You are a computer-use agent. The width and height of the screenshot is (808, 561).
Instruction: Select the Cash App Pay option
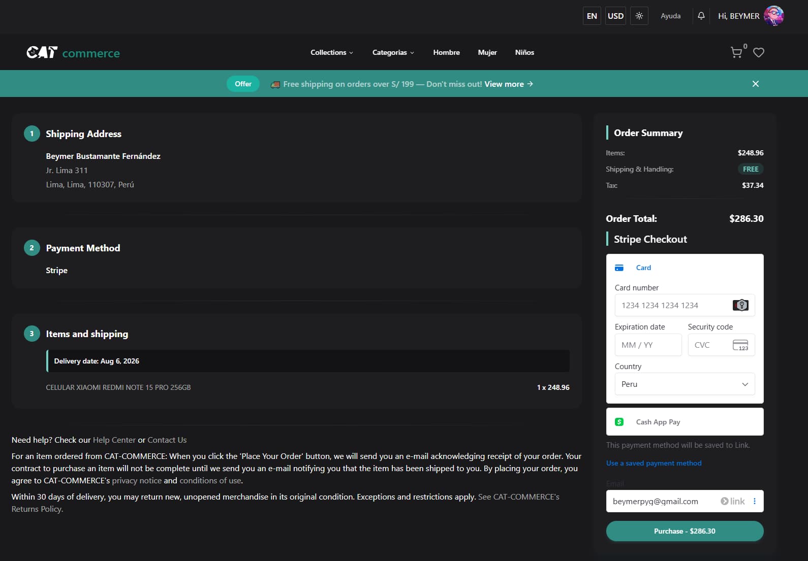click(685, 422)
